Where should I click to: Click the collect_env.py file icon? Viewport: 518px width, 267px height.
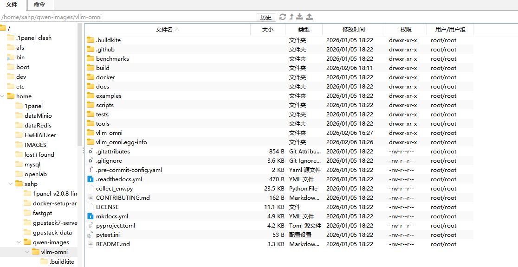pos(91,189)
